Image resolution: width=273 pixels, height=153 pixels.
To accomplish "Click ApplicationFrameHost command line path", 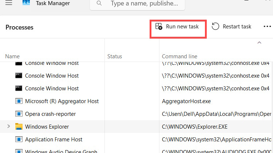I will [217, 140].
